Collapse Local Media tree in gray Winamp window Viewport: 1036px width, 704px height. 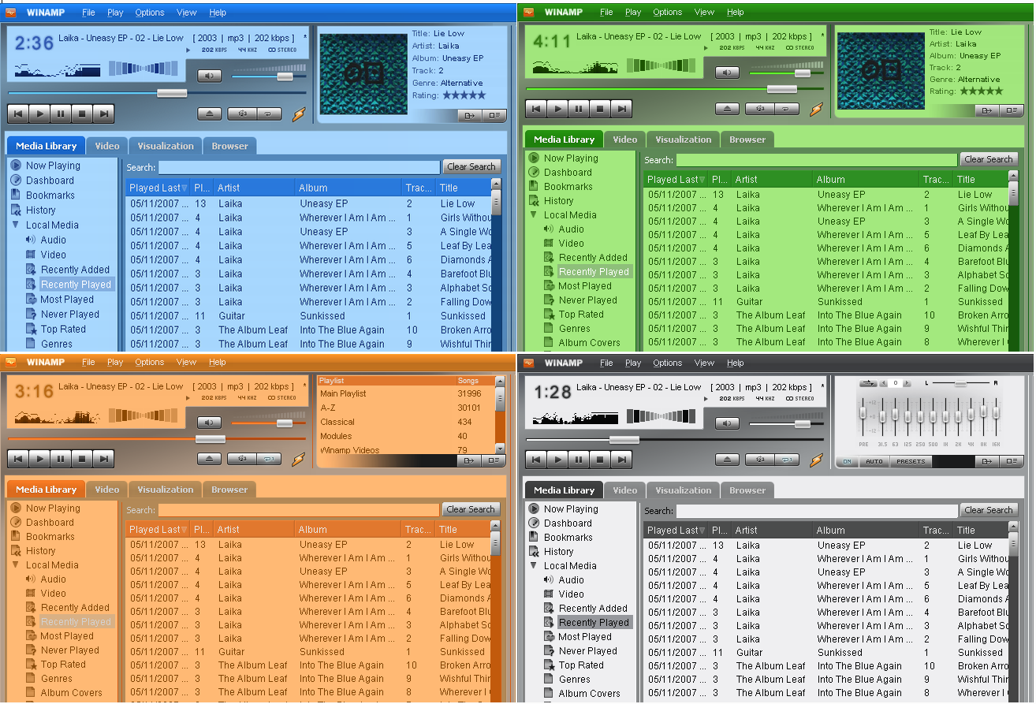pyautogui.click(x=533, y=565)
